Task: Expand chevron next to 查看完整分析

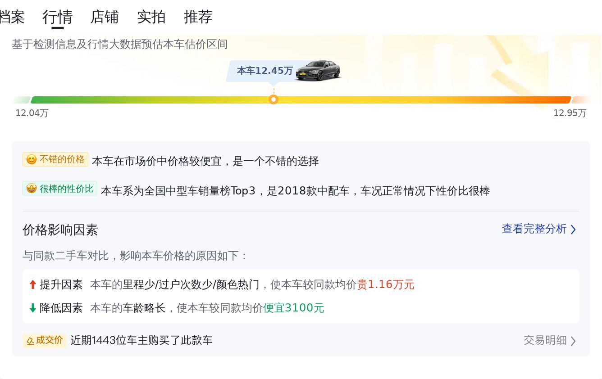Action: tap(573, 230)
